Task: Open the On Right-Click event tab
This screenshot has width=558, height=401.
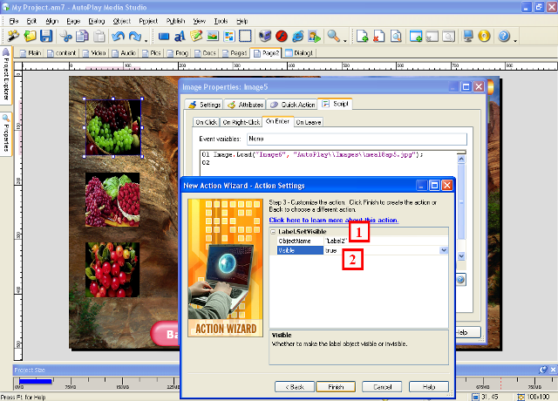Action: [240, 122]
